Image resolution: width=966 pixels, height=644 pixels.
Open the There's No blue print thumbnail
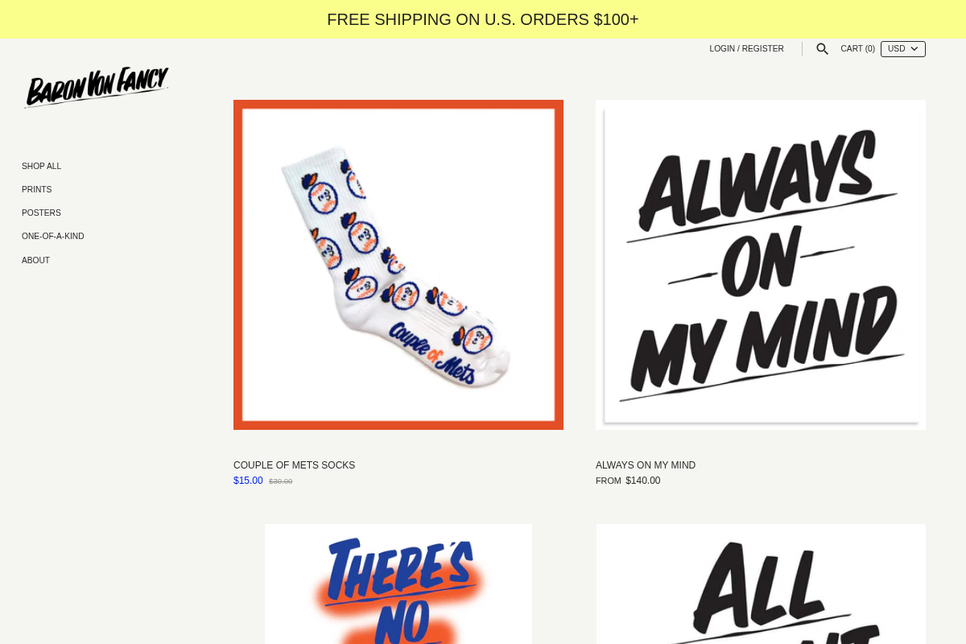398,584
